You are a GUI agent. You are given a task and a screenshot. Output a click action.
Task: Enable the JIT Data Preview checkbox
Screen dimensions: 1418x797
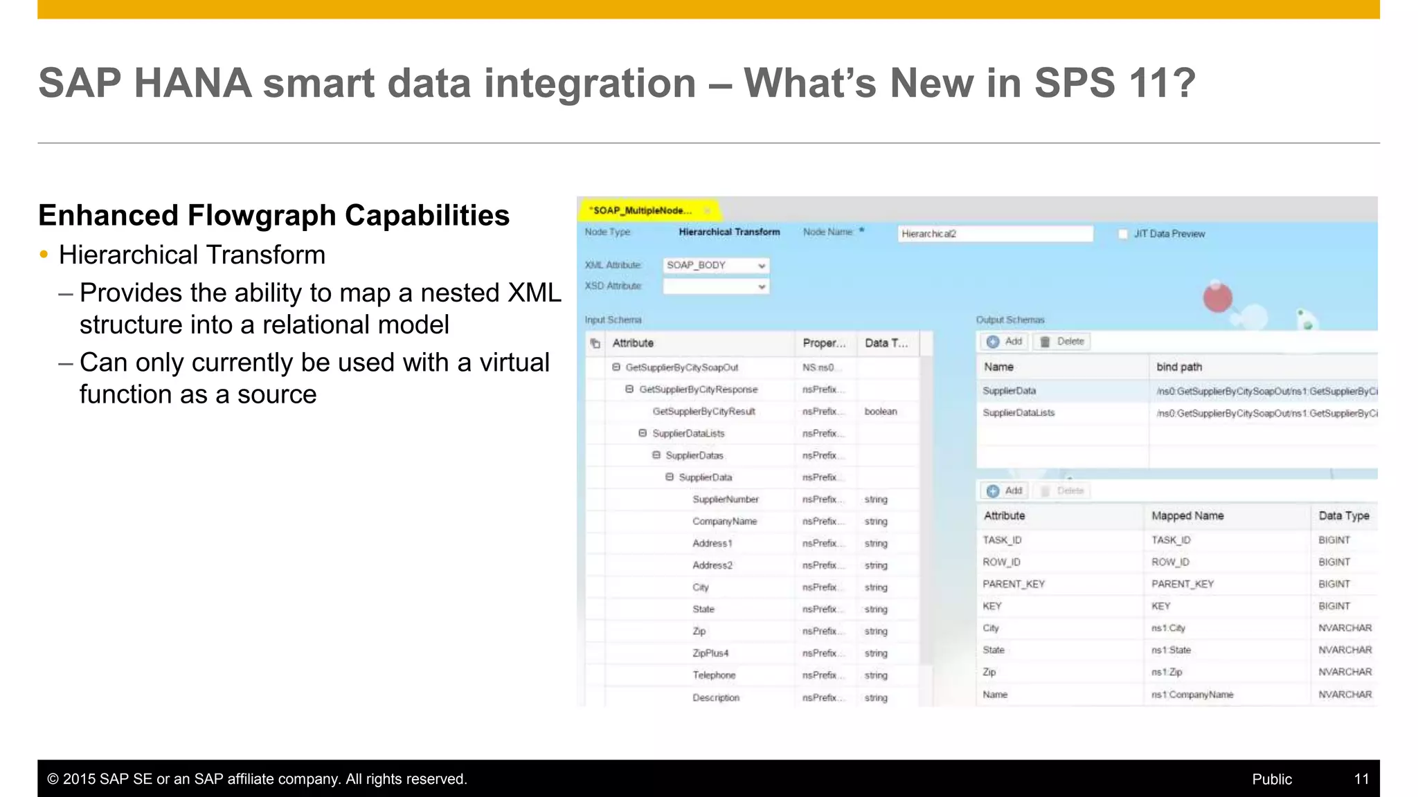tap(1123, 234)
